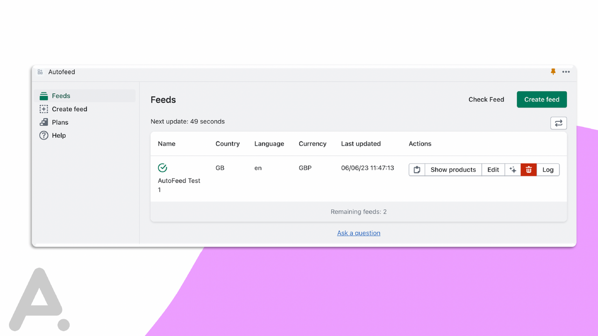Click the green Create feed button
Viewport: 598px width, 336px height.
point(541,99)
